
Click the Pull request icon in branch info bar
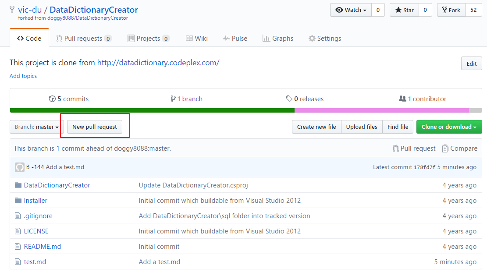tap(395, 148)
